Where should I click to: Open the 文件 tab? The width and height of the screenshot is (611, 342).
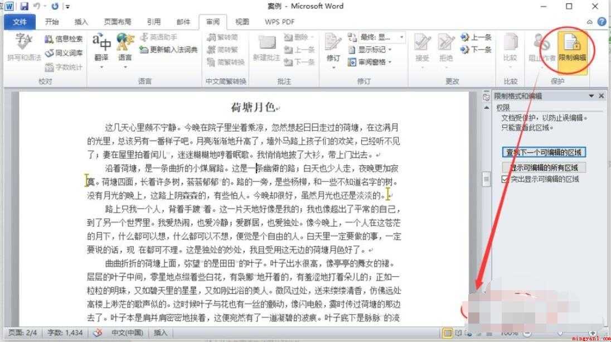point(20,22)
